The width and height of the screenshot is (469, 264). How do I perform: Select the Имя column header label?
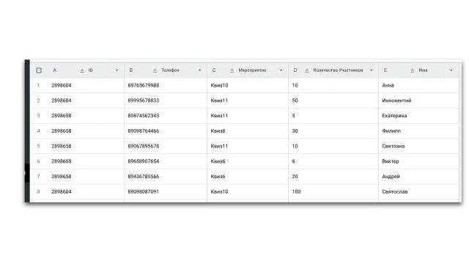coord(423,70)
